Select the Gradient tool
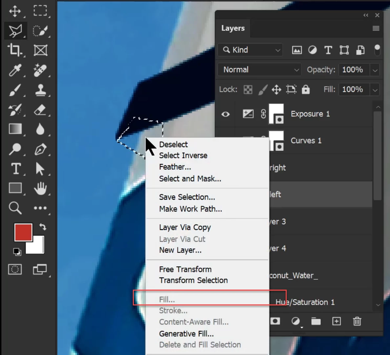This screenshot has height=355, width=390. [x=15, y=129]
